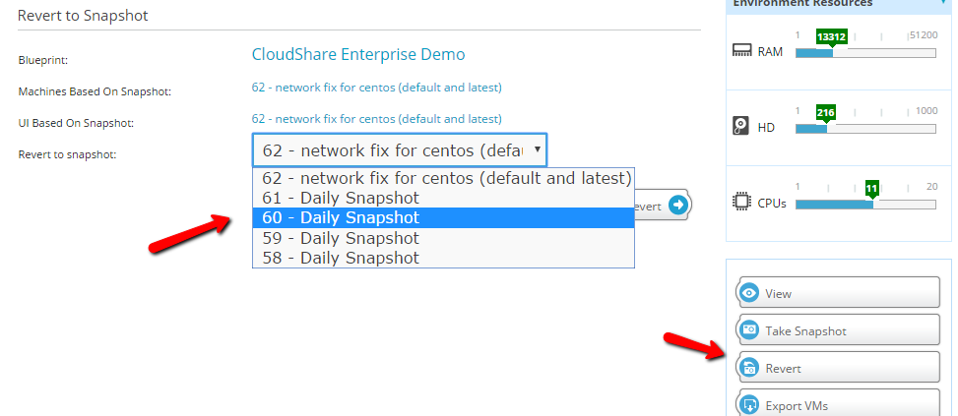Click the eye icon on View
Viewport: 958px width, 416px height.
(x=748, y=293)
